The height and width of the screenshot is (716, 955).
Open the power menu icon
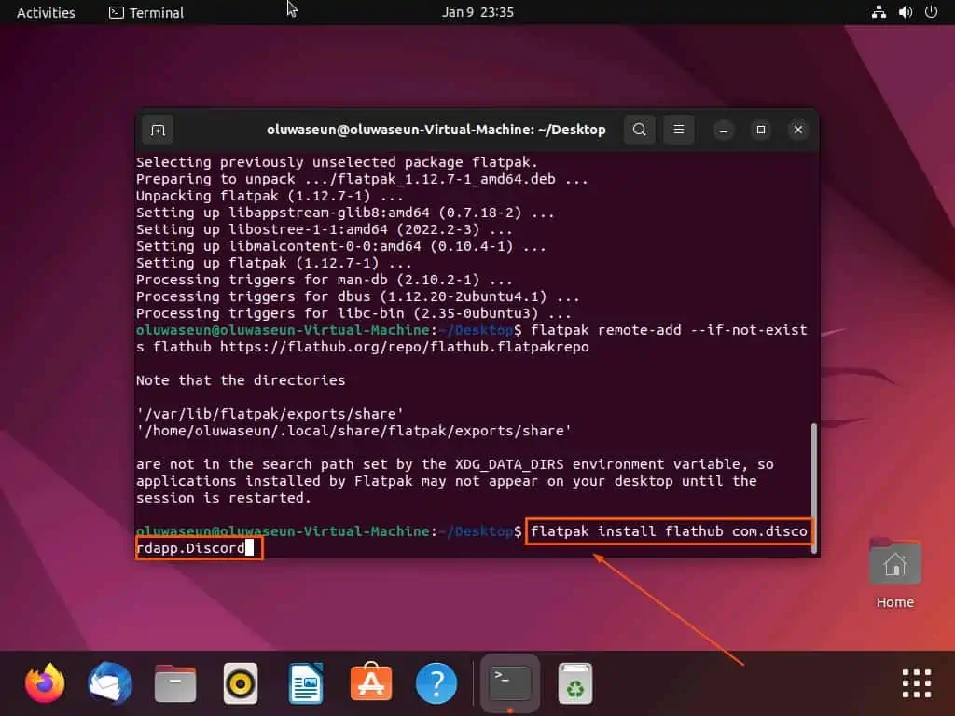coord(931,12)
